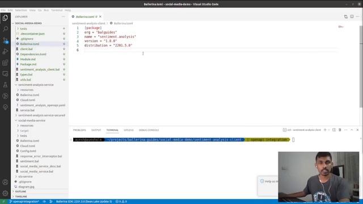Image resolution: width=363 pixels, height=204 pixels.
Task: Click the editor vertical scrollbar
Action: [361, 67]
